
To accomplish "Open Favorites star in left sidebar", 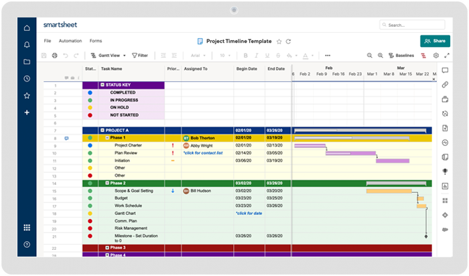I will point(27,96).
